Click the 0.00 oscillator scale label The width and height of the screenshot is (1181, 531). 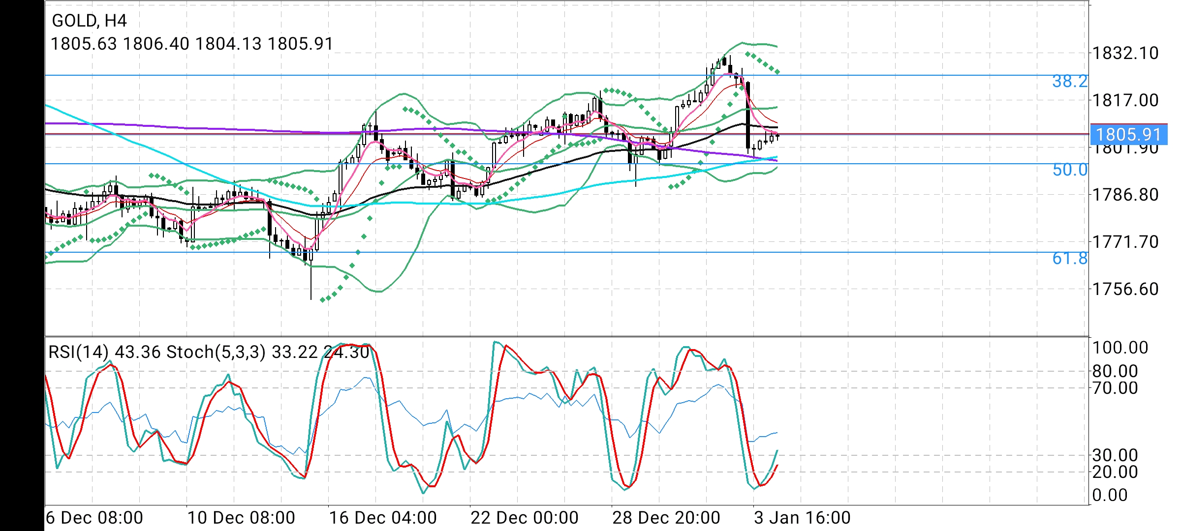coord(1110,495)
